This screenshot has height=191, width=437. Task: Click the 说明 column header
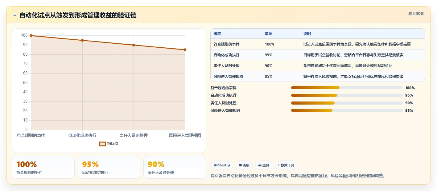(307, 34)
